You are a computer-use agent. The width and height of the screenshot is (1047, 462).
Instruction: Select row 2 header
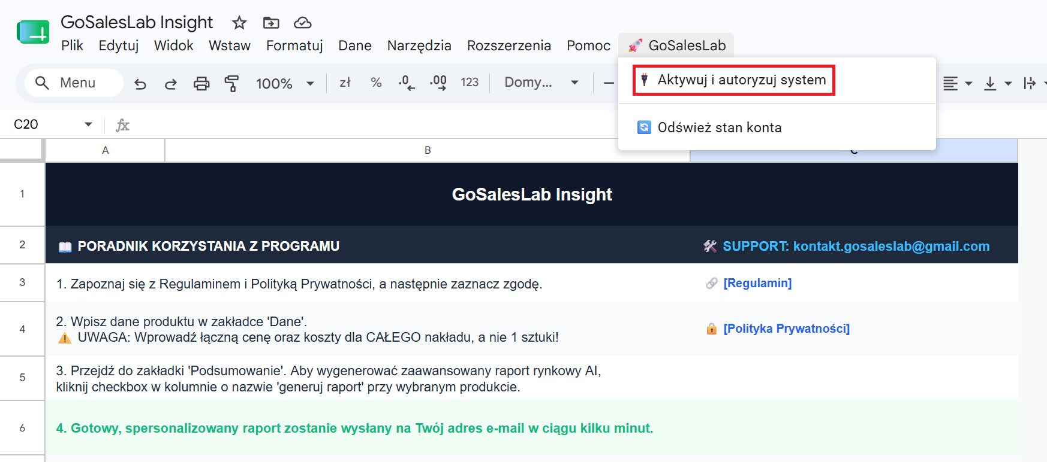[22, 245]
